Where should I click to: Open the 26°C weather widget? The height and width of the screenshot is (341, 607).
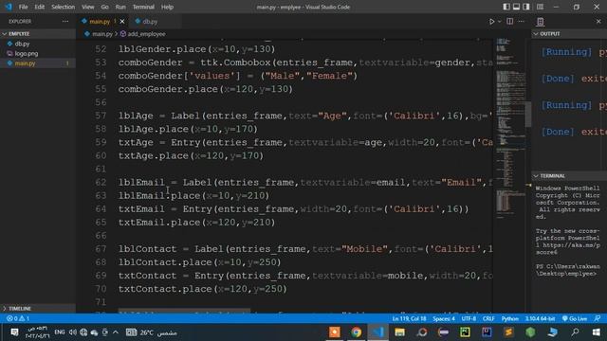pyautogui.click(x=152, y=332)
